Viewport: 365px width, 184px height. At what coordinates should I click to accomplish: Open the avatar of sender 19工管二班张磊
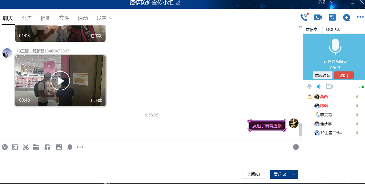click(x=7, y=53)
